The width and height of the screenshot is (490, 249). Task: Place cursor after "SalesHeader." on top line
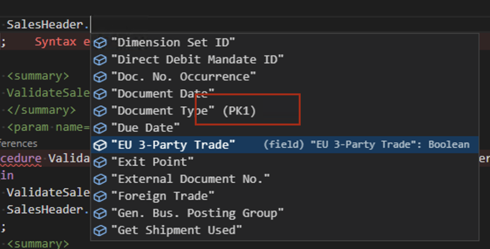91,25
